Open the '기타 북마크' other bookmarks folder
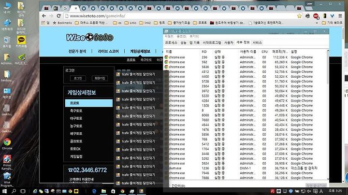This screenshot has height=195, width=348. pyautogui.click(x=332, y=23)
